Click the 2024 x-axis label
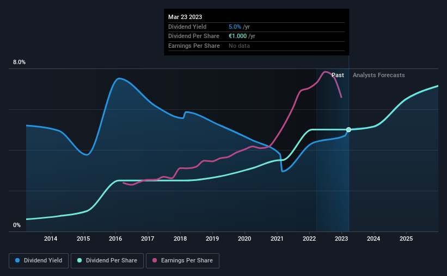The width and height of the screenshot is (447, 276). pyautogui.click(x=373, y=239)
